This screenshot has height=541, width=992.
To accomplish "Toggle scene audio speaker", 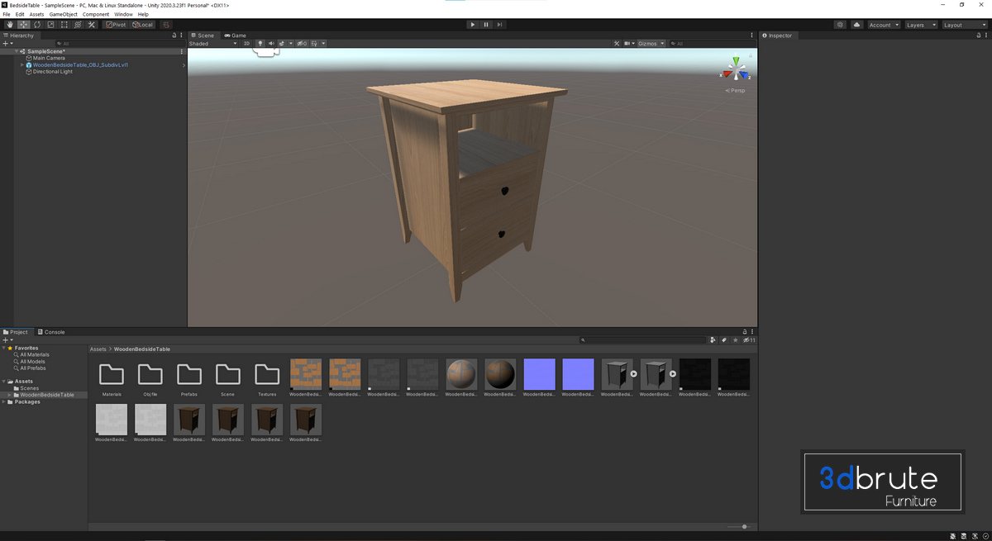I will pyautogui.click(x=271, y=43).
